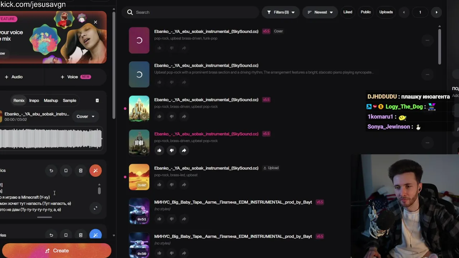Undo styles with undo icon
This screenshot has width=459, height=258.
click(51, 235)
